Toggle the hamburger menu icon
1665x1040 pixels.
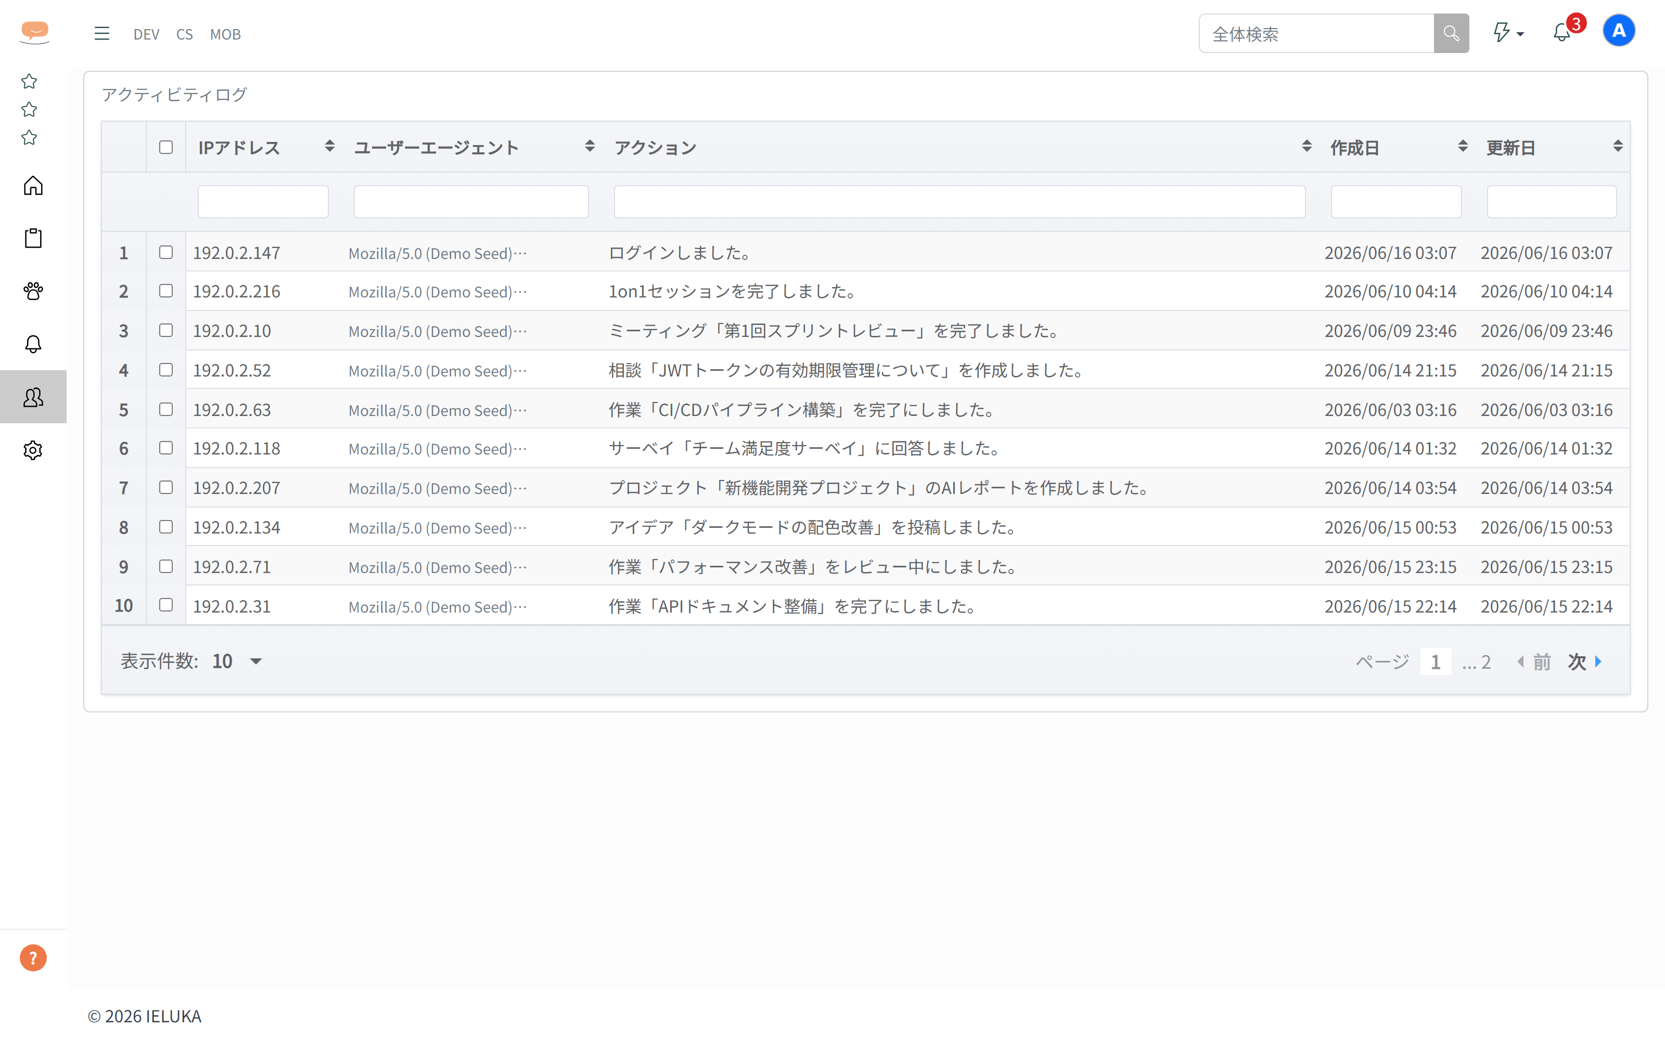102,33
